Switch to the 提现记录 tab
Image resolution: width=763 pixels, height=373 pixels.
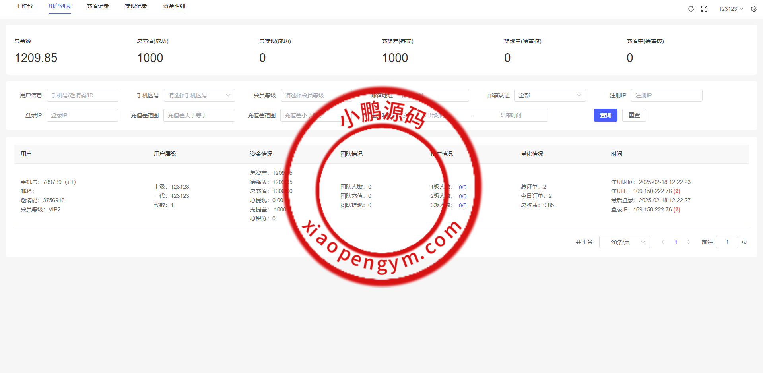click(x=136, y=6)
